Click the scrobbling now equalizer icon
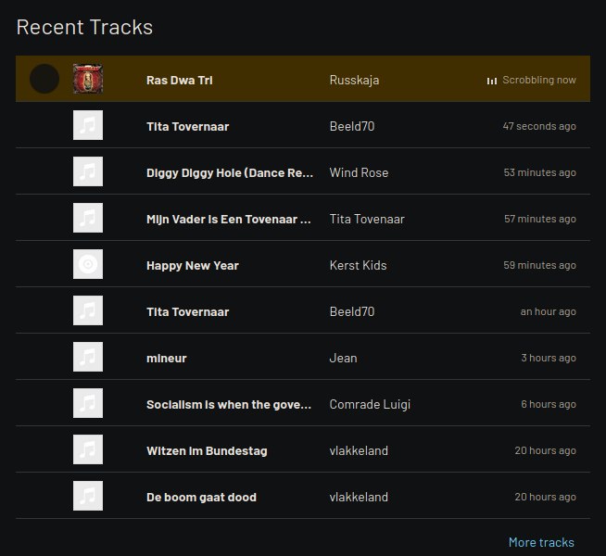This screenshot has width=606, height=556. 492,81
